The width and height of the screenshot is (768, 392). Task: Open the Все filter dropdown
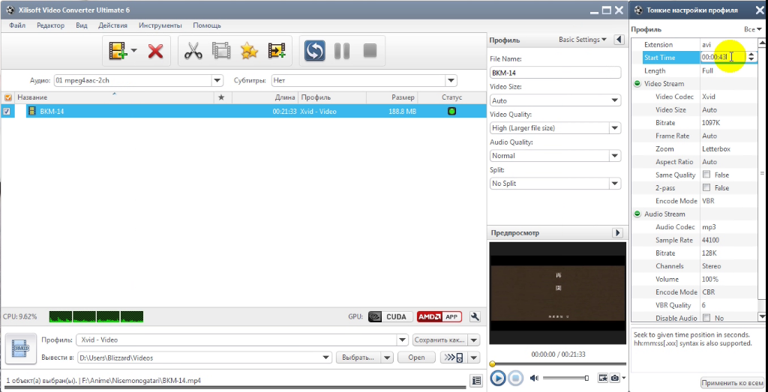(x=753, y=29)
